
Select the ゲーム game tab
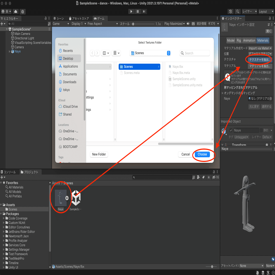(99, 18)
